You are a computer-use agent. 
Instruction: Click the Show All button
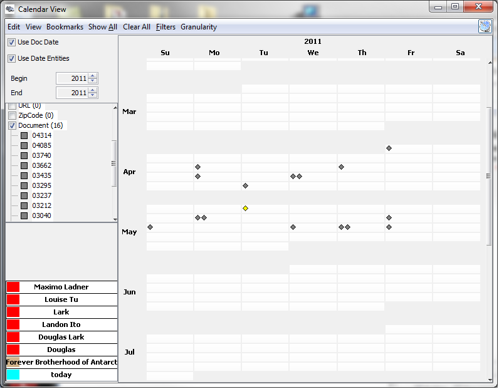click(102, 27)
